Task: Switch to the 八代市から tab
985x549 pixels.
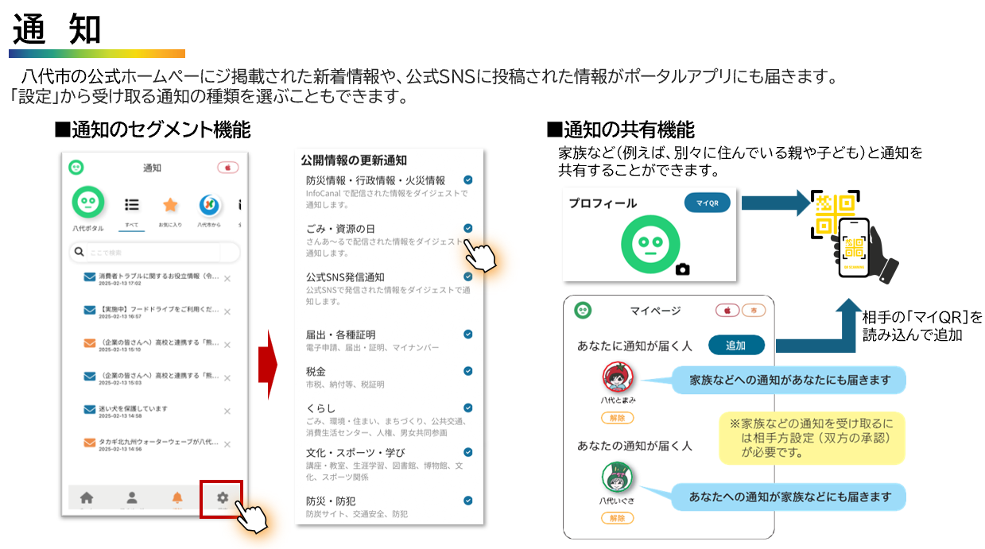Action: (209, 211)
